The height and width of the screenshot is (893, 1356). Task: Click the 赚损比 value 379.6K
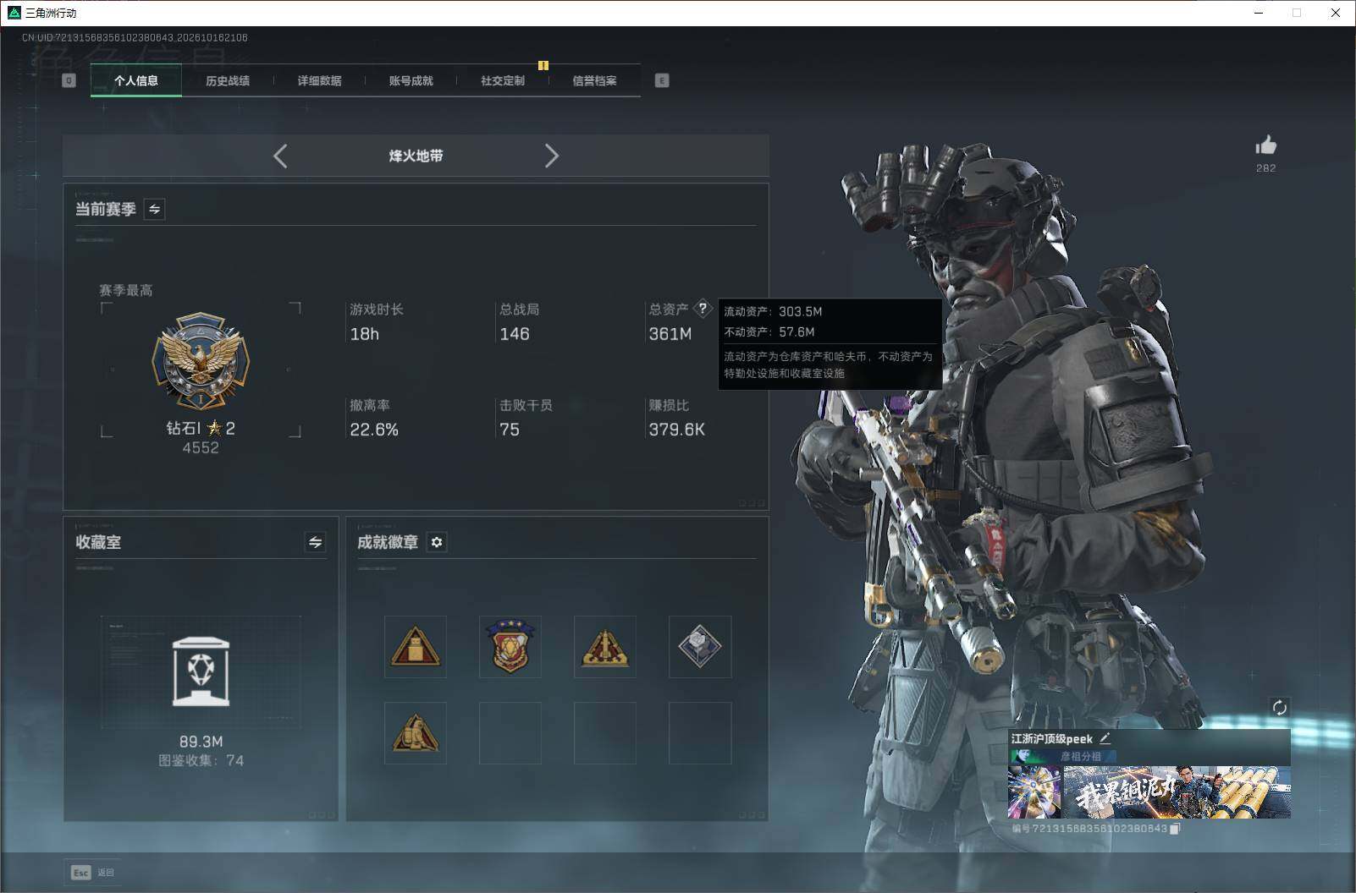[x=677, y=430]
